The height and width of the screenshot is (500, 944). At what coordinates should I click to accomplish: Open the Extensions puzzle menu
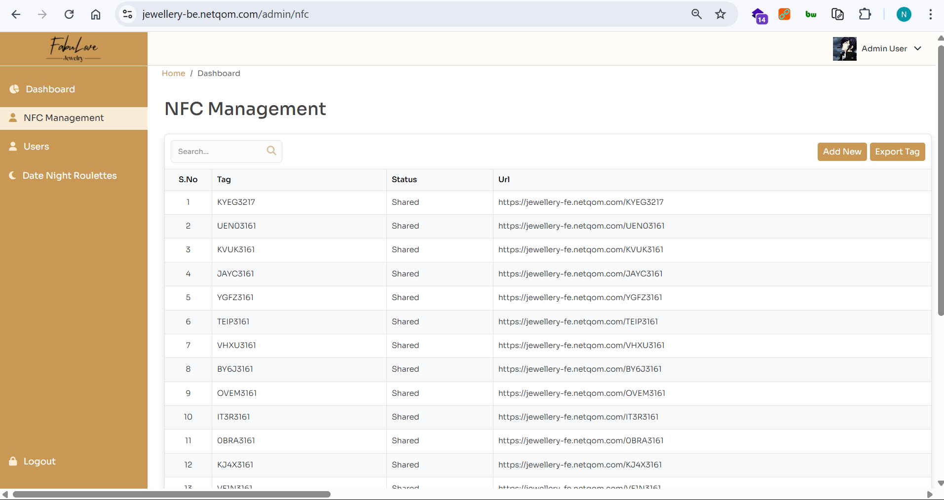865,14
